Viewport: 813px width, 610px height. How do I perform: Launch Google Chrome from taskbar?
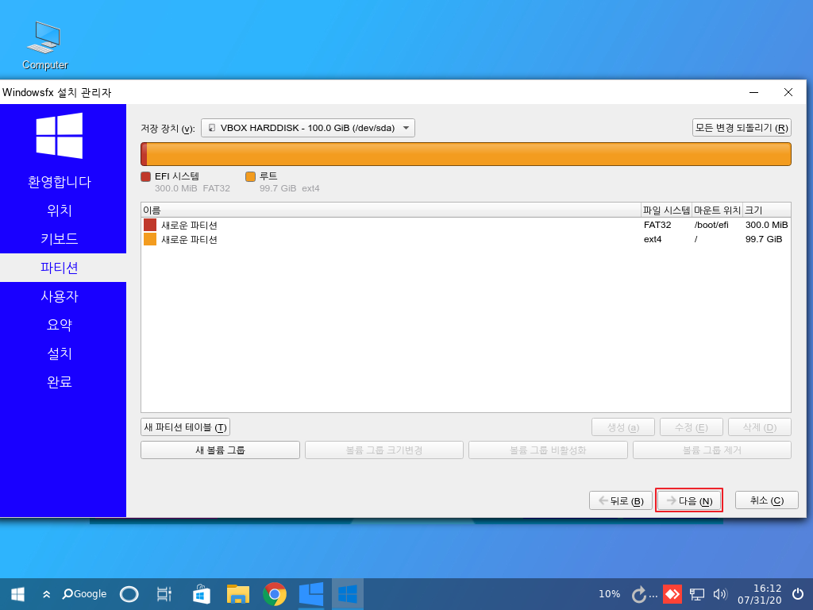[x=275, y=594]
